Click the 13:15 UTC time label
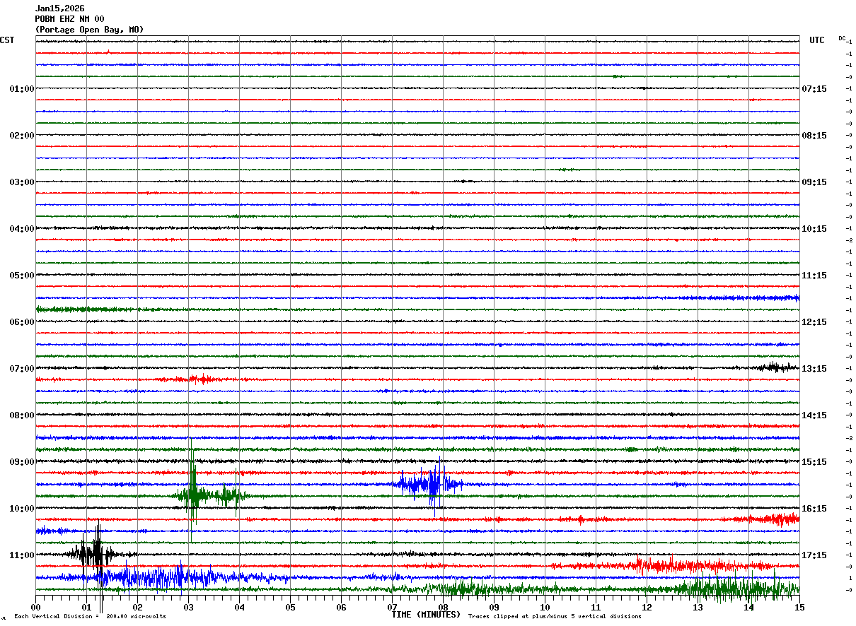 tap(814, 368)
